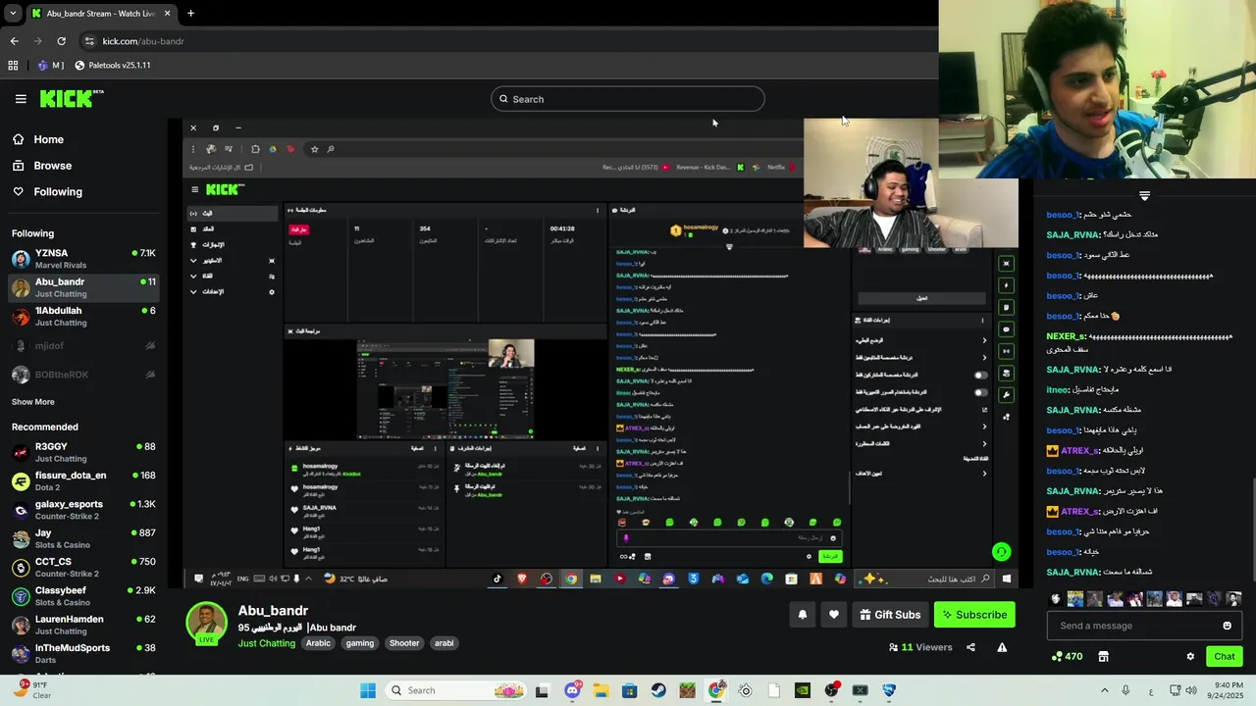Click Gift Subs button
This screenshot has width=1256, height=706.
(x=890, y=615)
